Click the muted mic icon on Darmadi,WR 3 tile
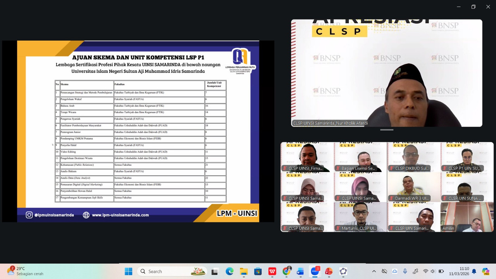 pyautogui.click(x=392, y=198)
